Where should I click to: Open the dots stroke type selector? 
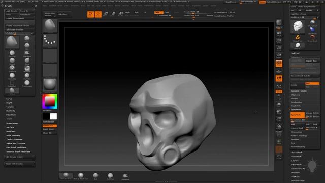tap(50, 40)
